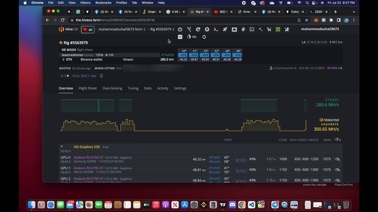Open Telegram from the Dock

coord(275,205)
